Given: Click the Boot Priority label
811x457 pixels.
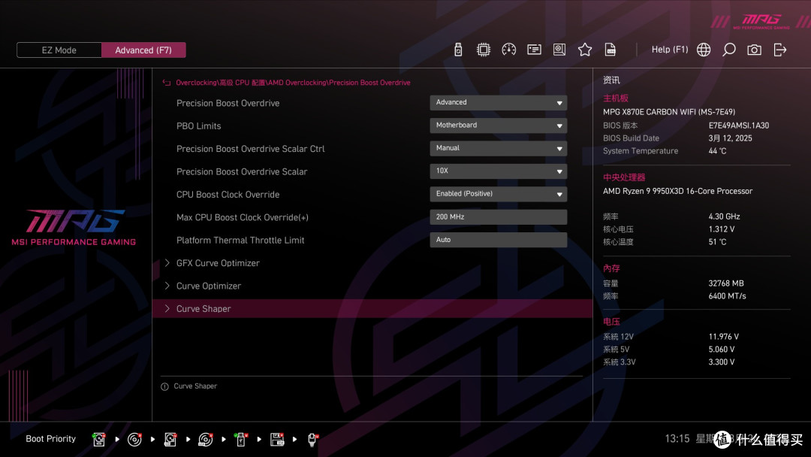Looking at the screenshot, I should pos(51,439).
